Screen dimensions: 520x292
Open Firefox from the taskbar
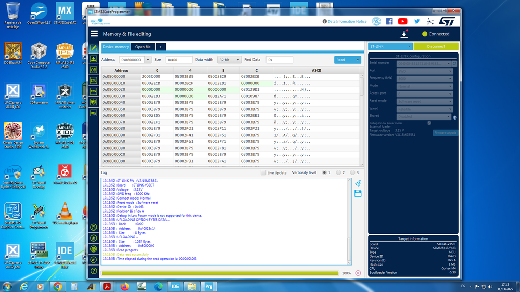click(x=125, y=286)
